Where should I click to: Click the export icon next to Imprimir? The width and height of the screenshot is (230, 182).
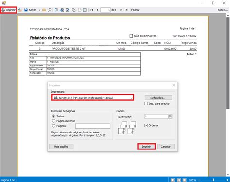(x=20, y=10)
